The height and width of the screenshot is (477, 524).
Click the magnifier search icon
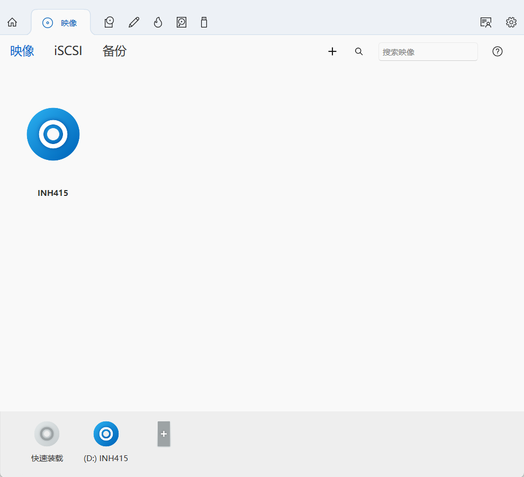359,51
